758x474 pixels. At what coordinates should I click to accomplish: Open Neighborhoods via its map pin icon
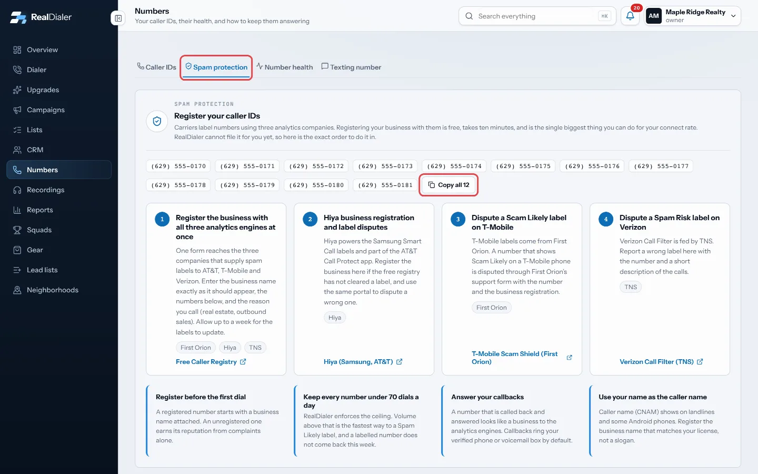(17, 290)
